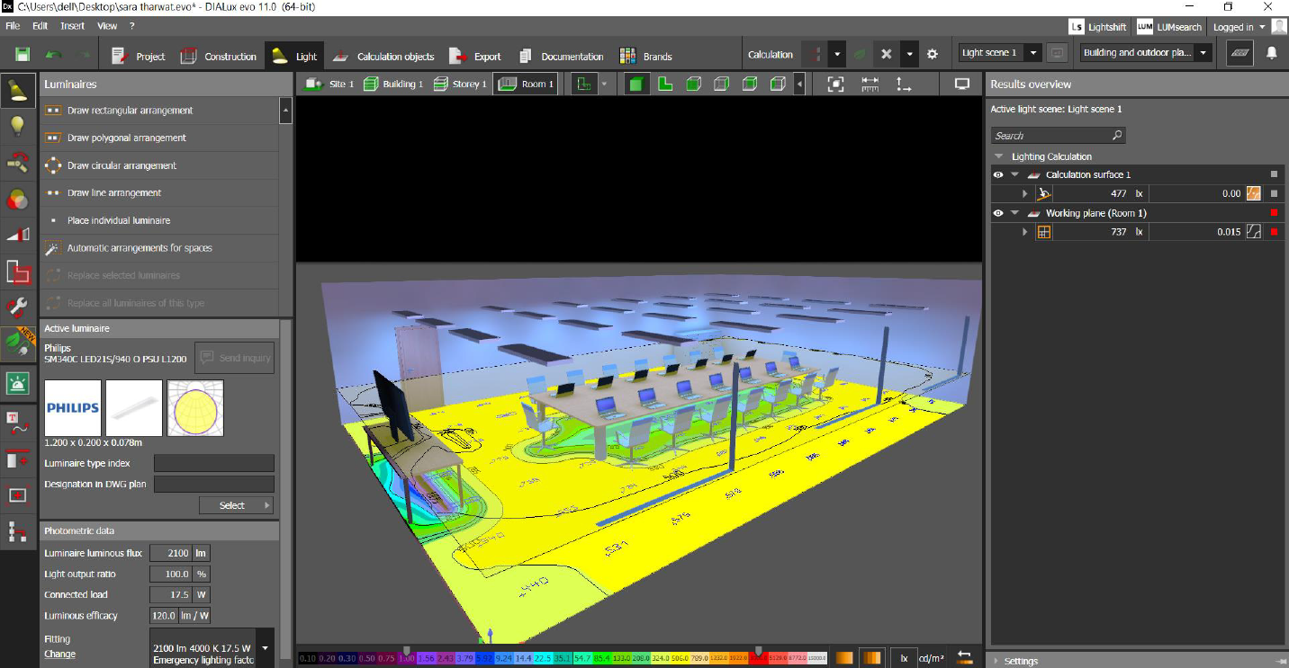The height and width of the screenshot is (668, 1289).
Task: Click the Change link under Fitting
Action: click(59, 654)
